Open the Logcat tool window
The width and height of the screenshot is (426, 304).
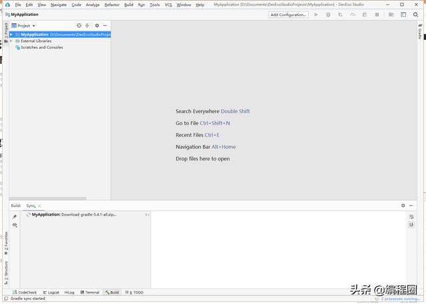pyautogui.click(x=51, y=292)
